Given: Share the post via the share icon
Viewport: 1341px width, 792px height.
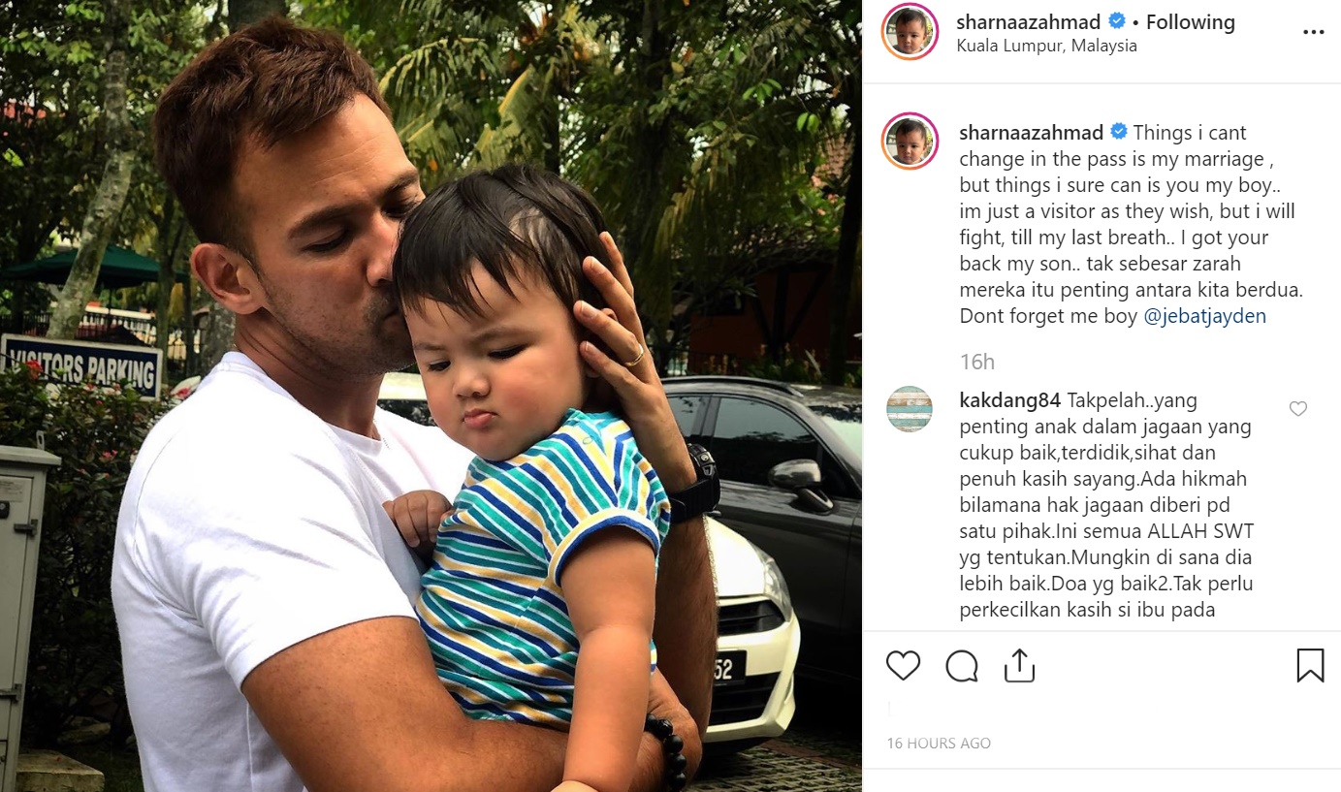Looking at the screenshot, I should 1019,665.
